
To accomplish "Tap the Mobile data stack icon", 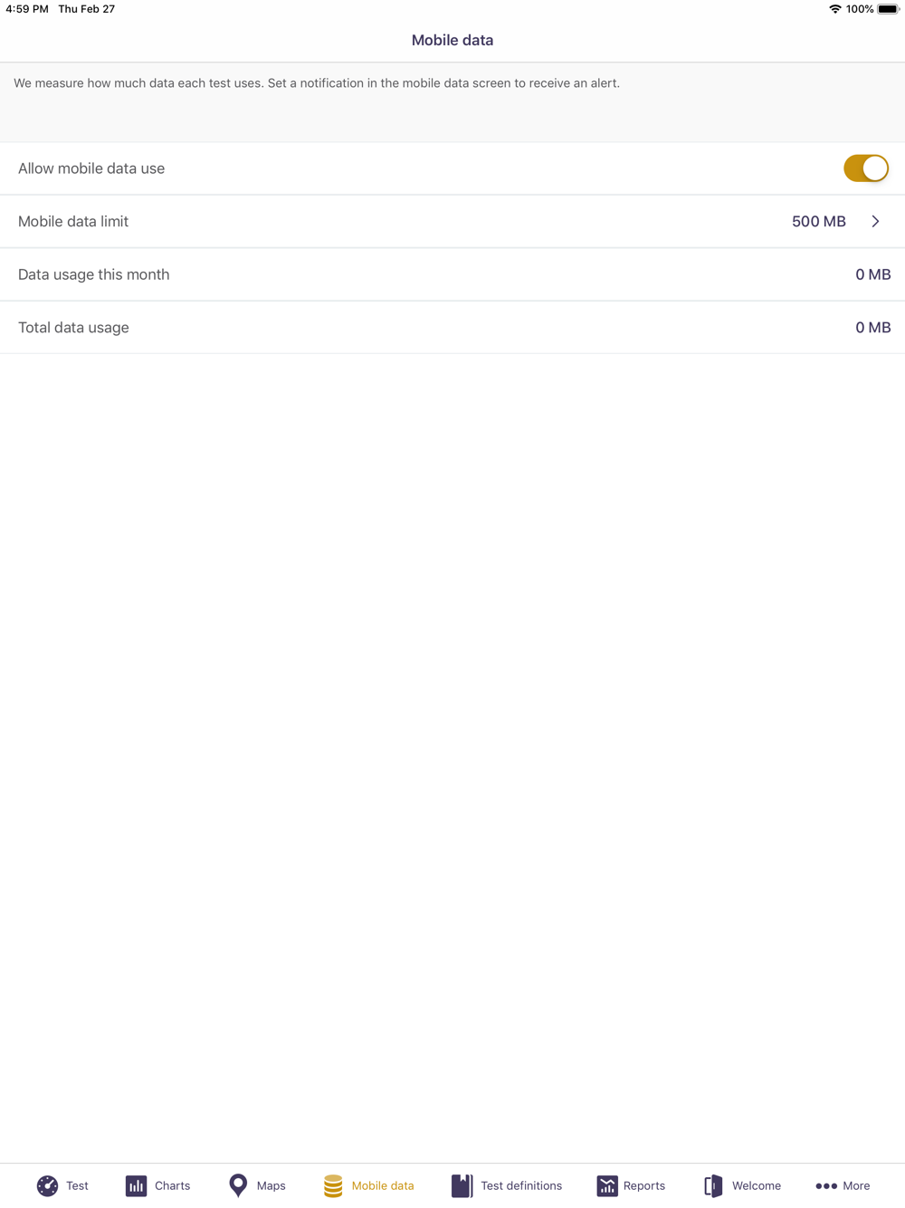I will coord(333,1185).
